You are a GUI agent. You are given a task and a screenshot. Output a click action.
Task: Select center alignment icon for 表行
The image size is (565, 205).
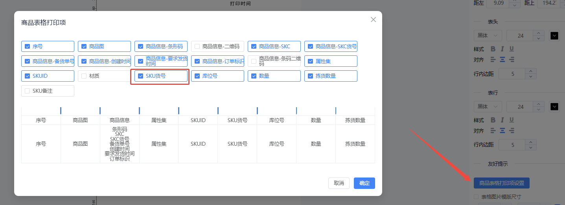[502, 131]
